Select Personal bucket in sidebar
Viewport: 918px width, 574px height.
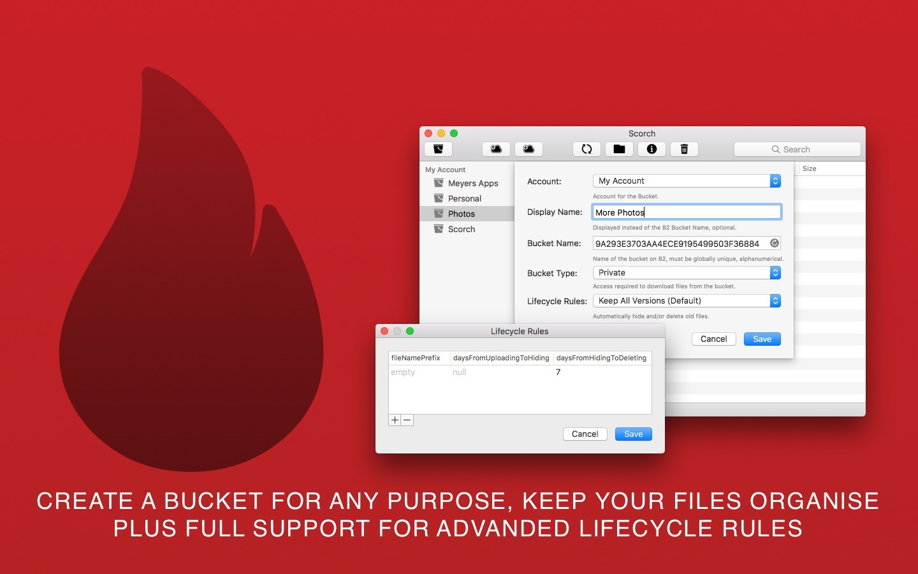coord(467,198)
